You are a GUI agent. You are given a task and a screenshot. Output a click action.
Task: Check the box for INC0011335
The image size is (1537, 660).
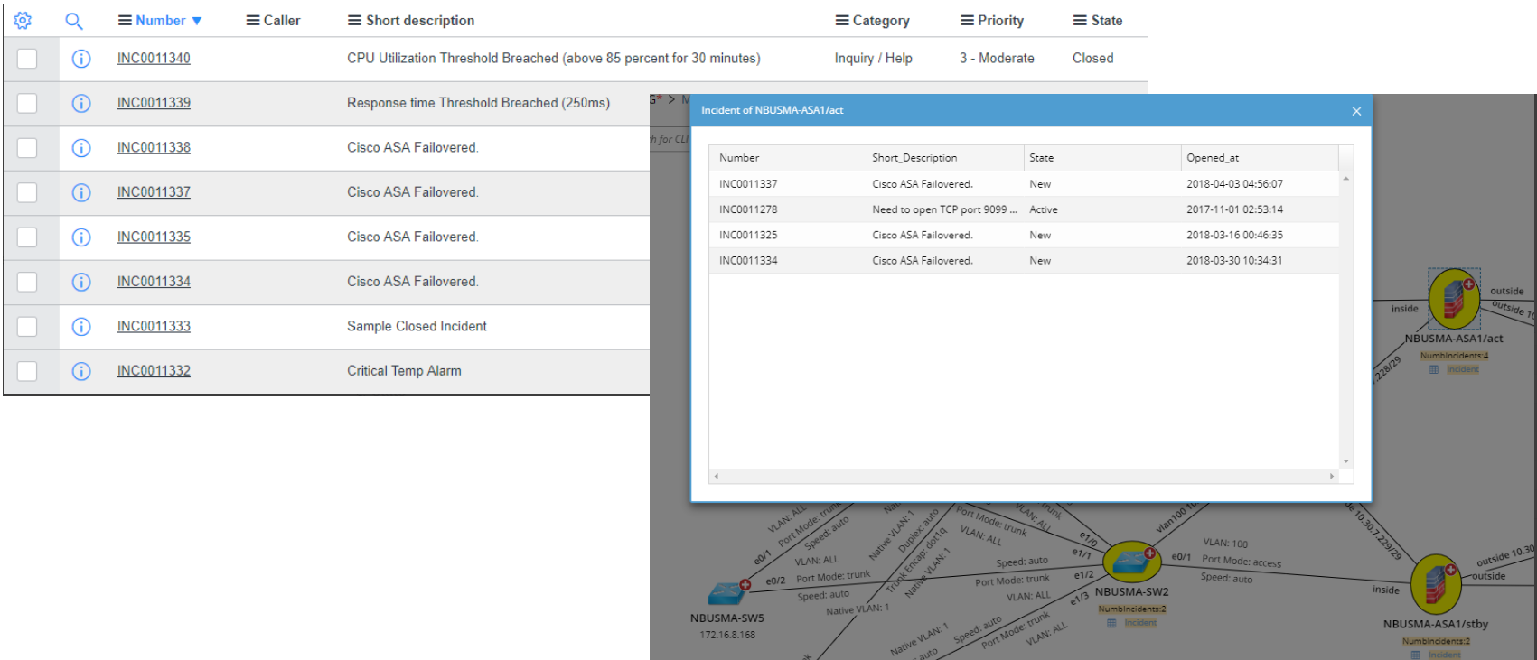(27, 237)
